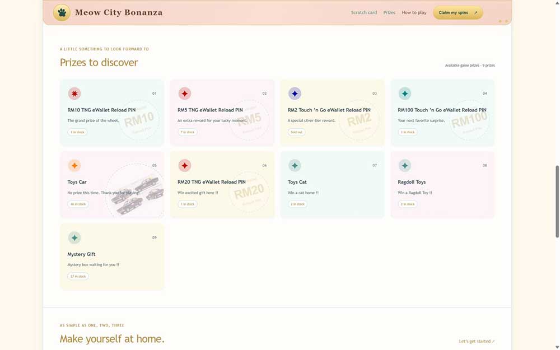Click 'Mystery box waiting for you !!' text

pyautogui.click(x=93, y=265)
